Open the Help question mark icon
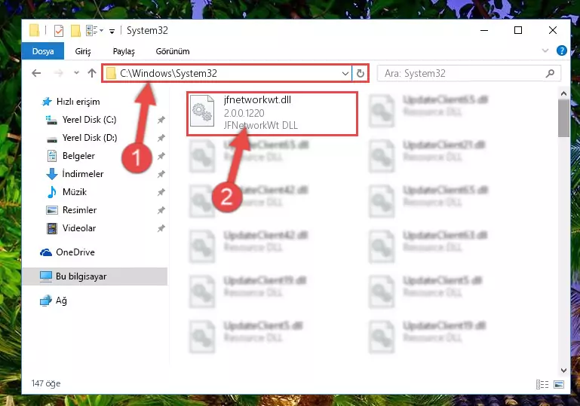The image size is (580, 406). coord(561,50)
